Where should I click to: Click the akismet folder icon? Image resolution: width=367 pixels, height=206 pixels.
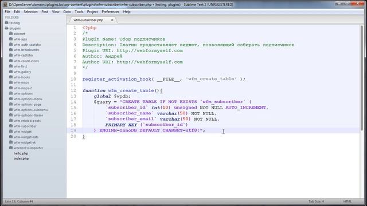tap(11, 33)
